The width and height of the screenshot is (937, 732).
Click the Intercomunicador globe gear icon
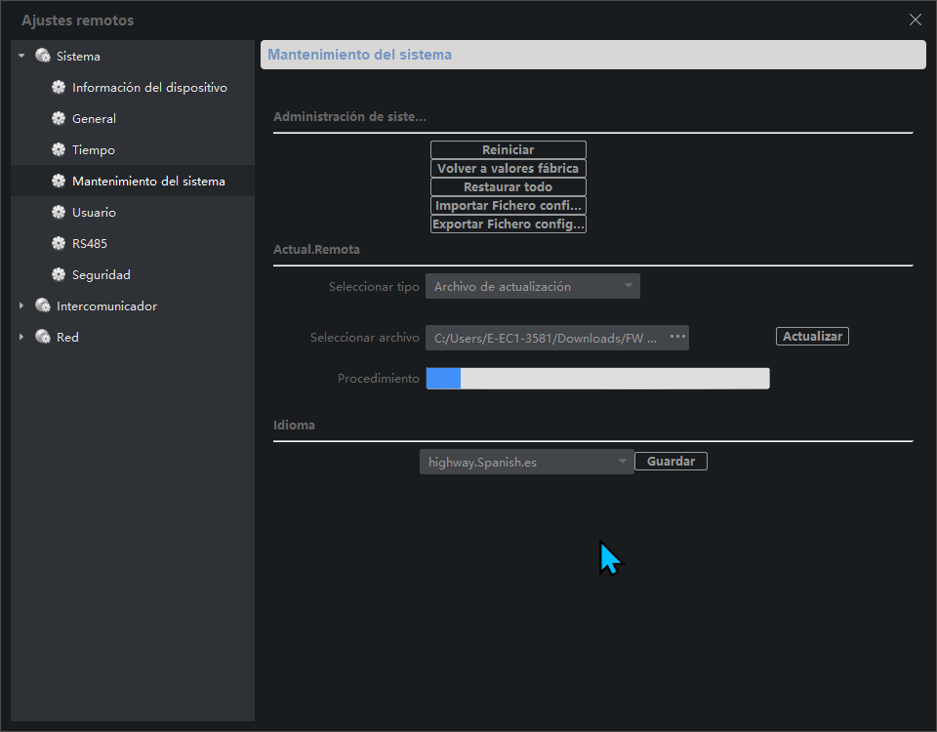pyautogui.click(x=42, y=305)
